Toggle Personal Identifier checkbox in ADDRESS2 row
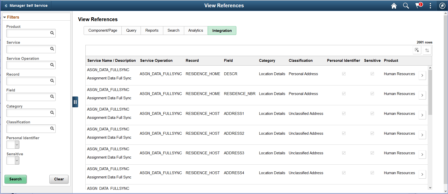The height and width of the screenshot is (194, 448). [344, 133]
